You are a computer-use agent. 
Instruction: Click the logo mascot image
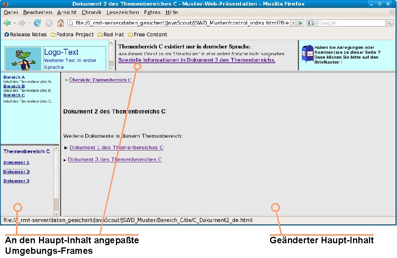point(23,59)
